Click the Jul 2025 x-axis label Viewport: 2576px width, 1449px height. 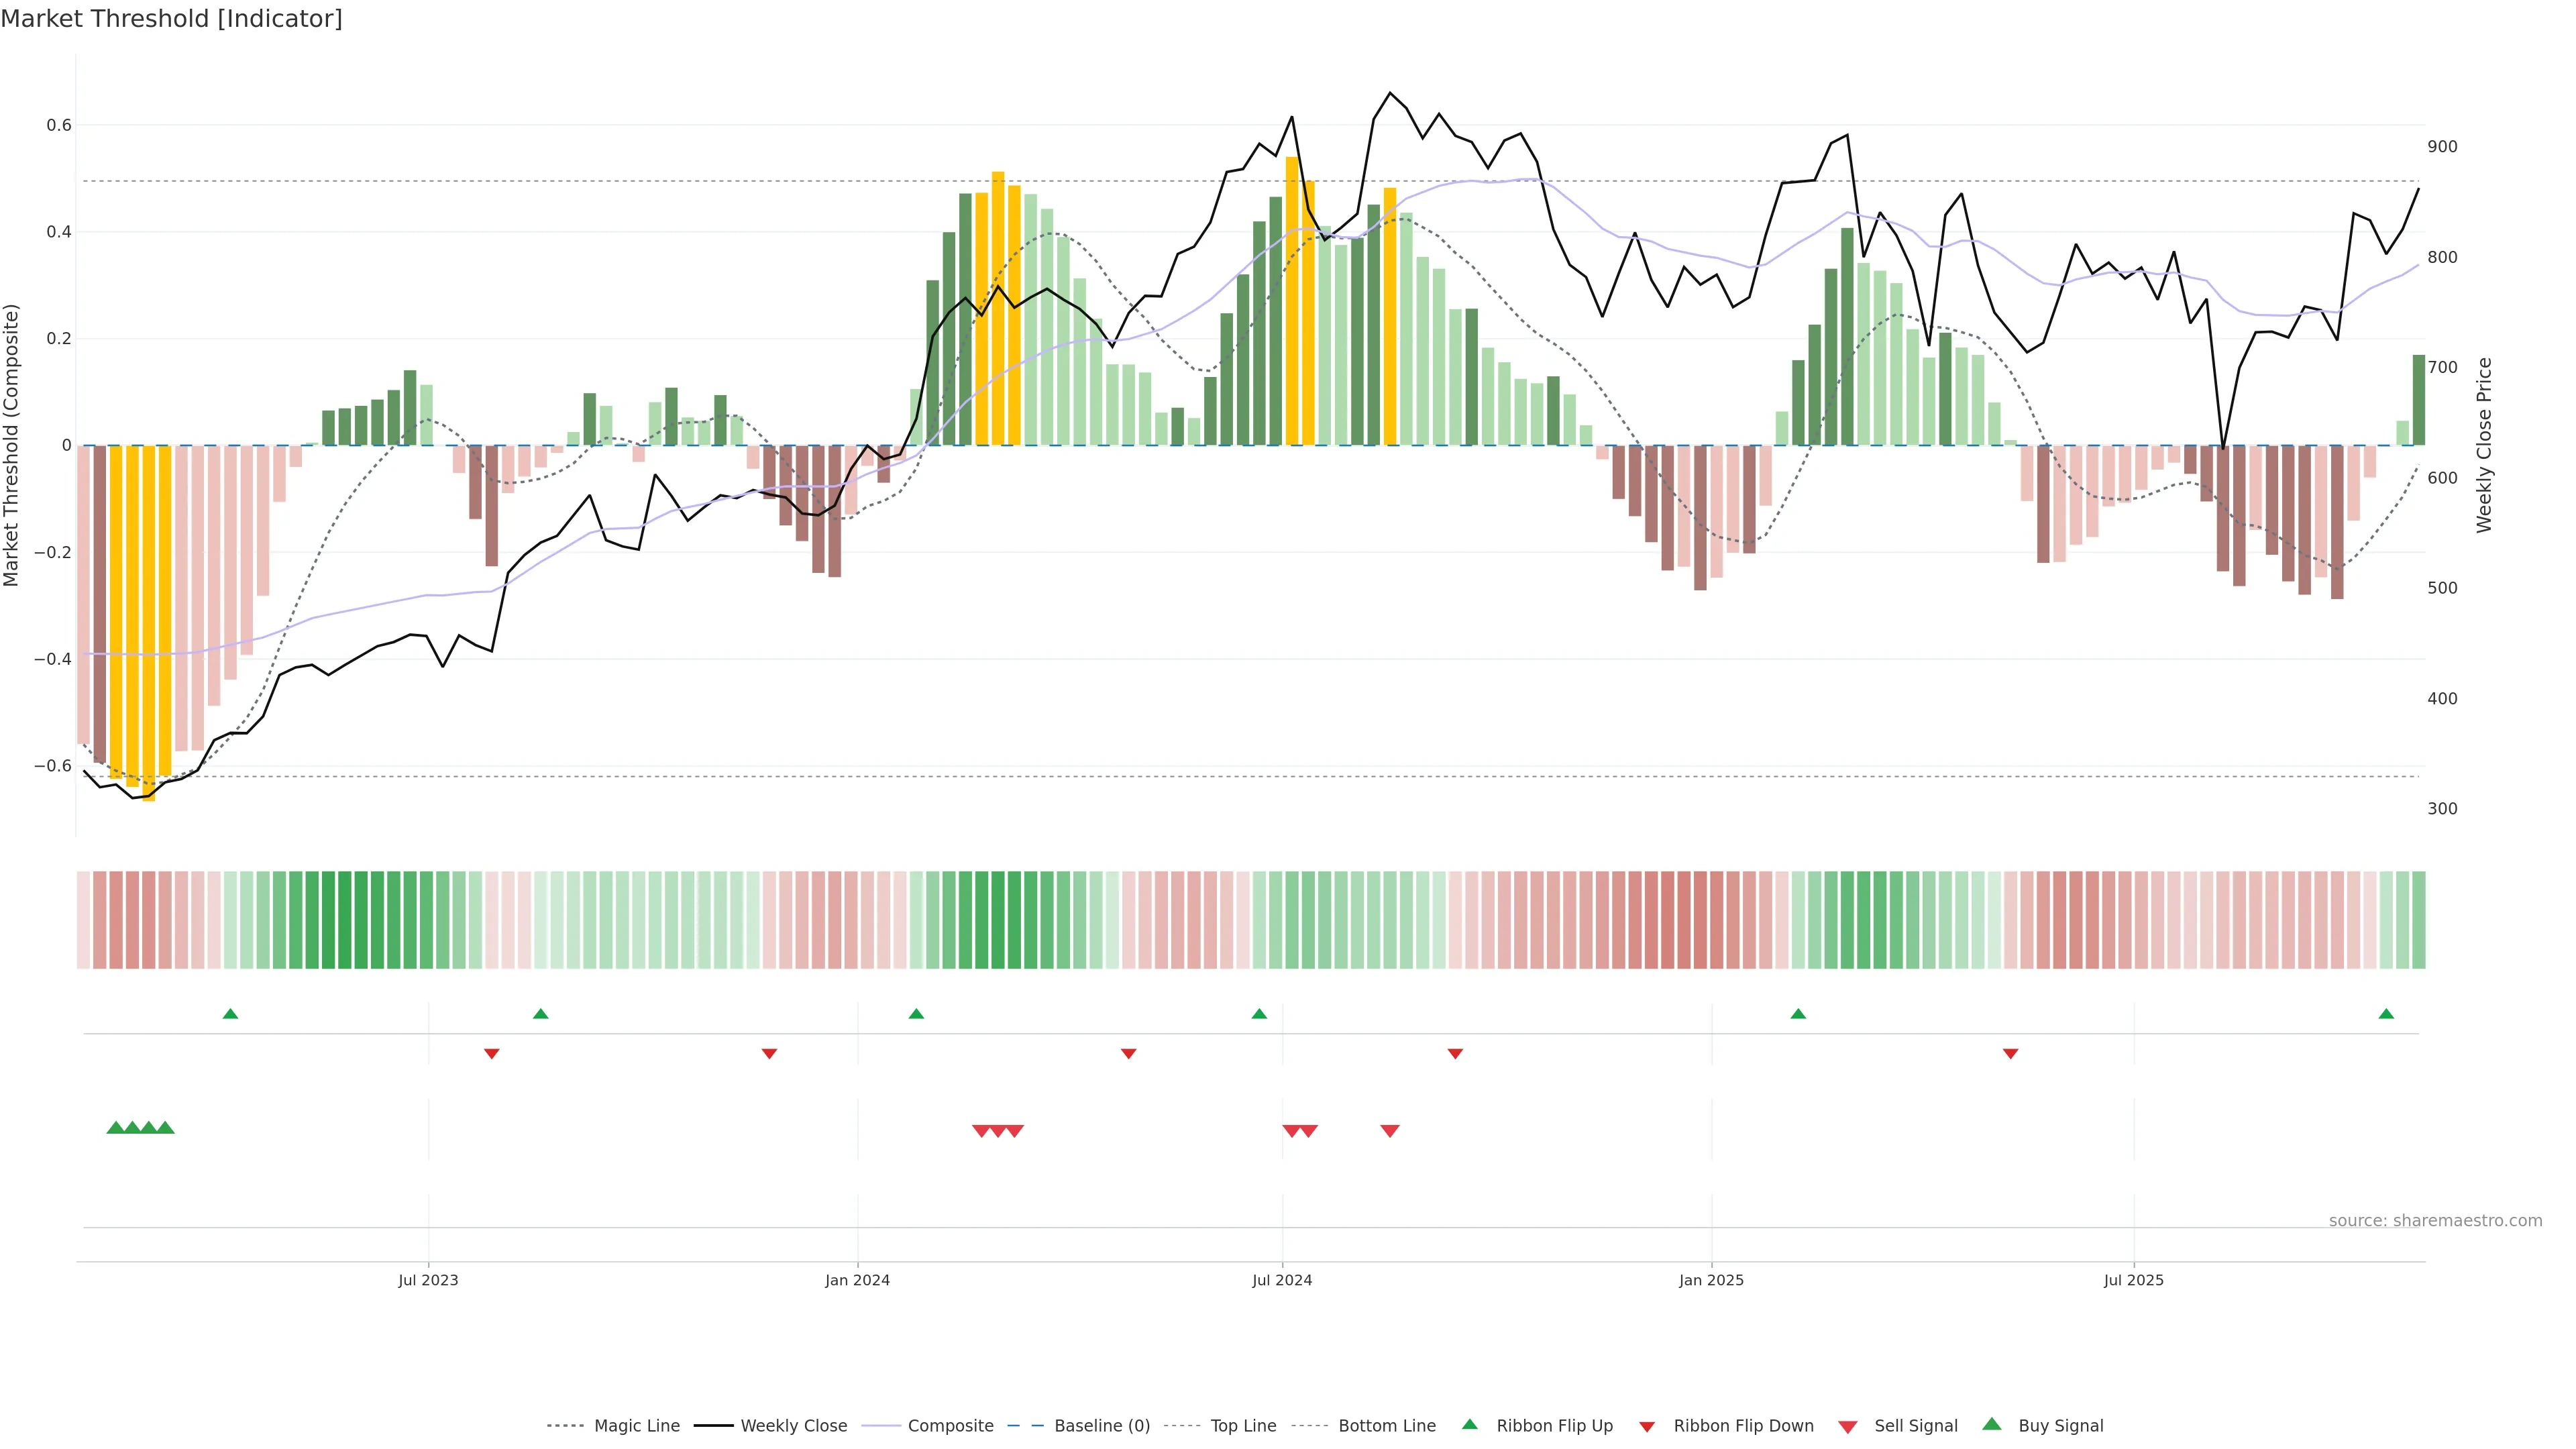pos(2133,1280)
